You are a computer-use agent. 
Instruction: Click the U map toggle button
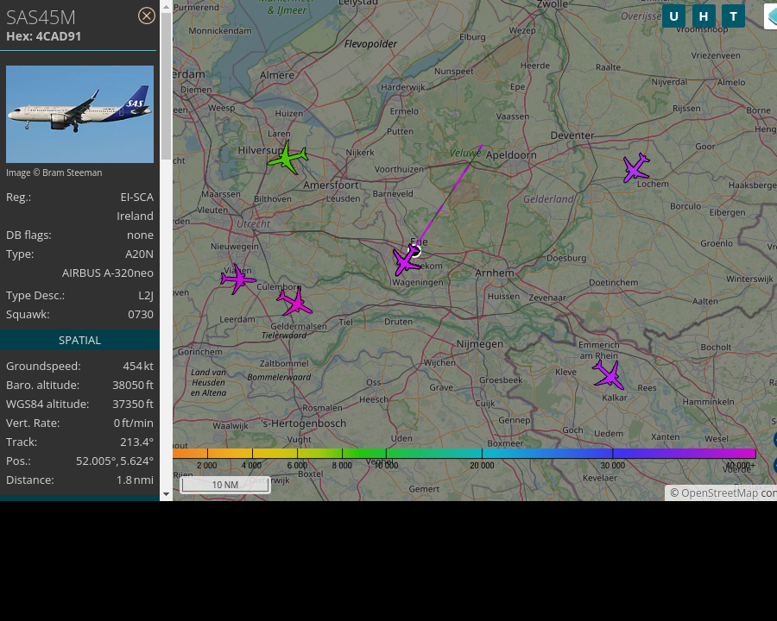point(673,16)
